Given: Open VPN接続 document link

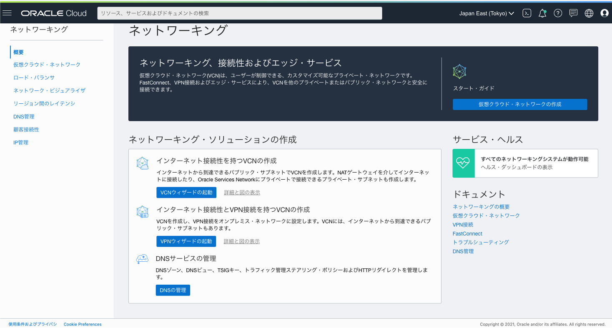Looking at the screenshot, I should click(463, 225).
